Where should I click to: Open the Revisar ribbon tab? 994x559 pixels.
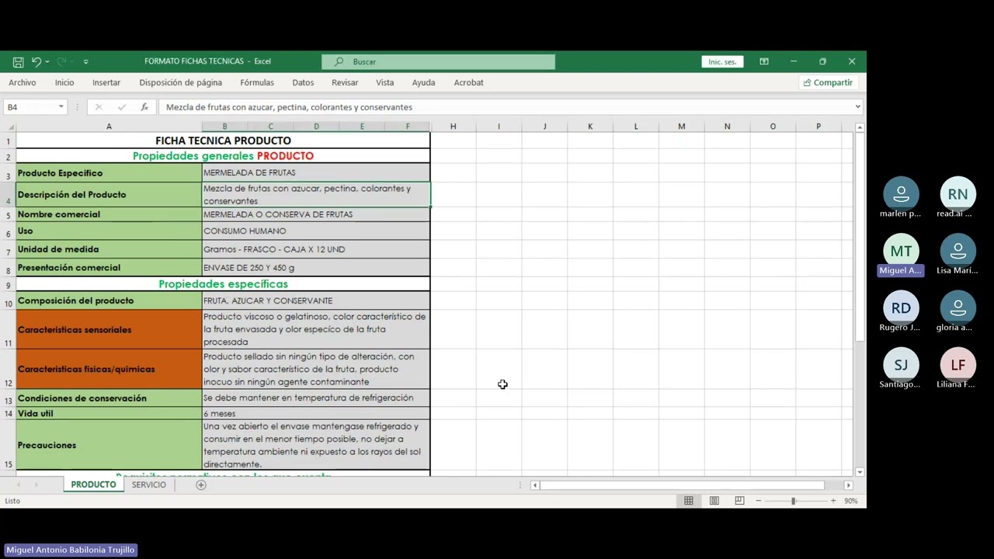(x=345, y=82)
